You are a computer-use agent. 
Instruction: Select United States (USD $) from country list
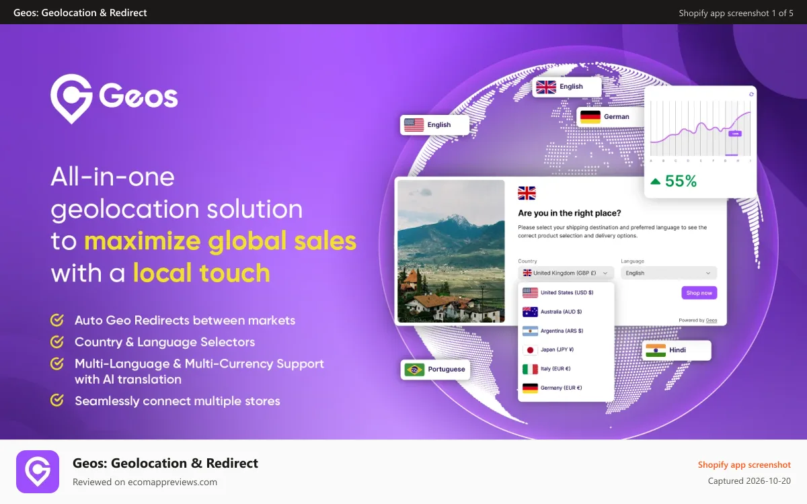[x=566, y=292]
